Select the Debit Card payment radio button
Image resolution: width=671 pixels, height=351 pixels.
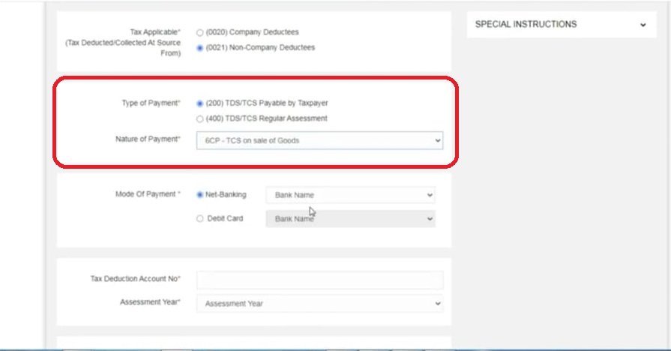199,219
